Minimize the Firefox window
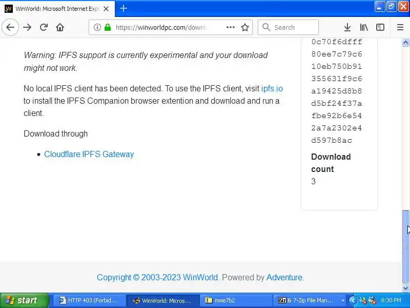410x308 pixels. (379, 7)
